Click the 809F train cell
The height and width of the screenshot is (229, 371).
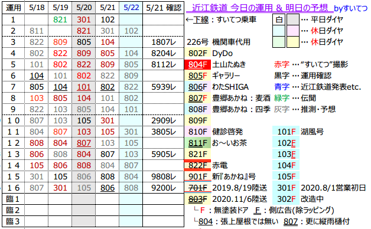(x=197, y=120)
